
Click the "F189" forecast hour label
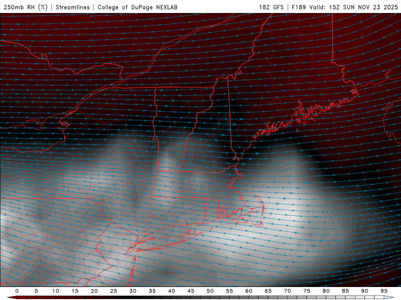[299, 7]
